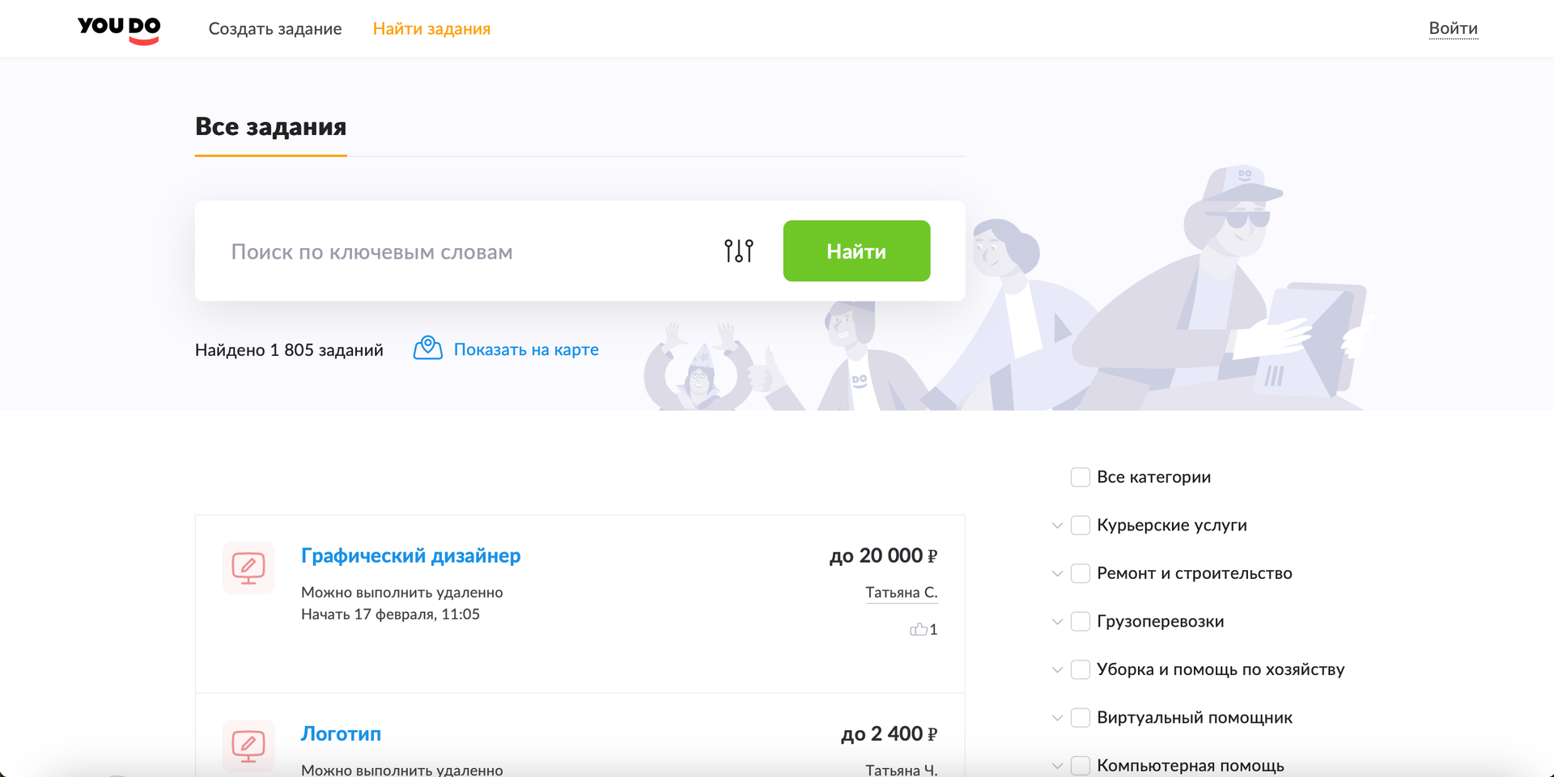
Task: Expand the Виртуальный помощник category chevron
Action: tap(1057, 718)
